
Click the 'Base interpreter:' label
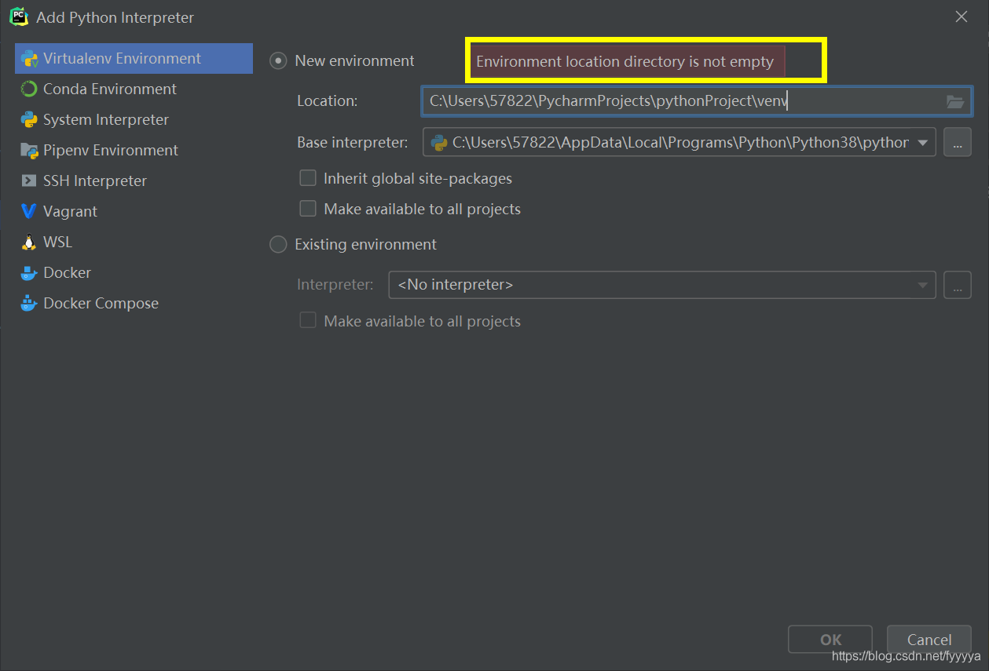(x=353, y=143)
